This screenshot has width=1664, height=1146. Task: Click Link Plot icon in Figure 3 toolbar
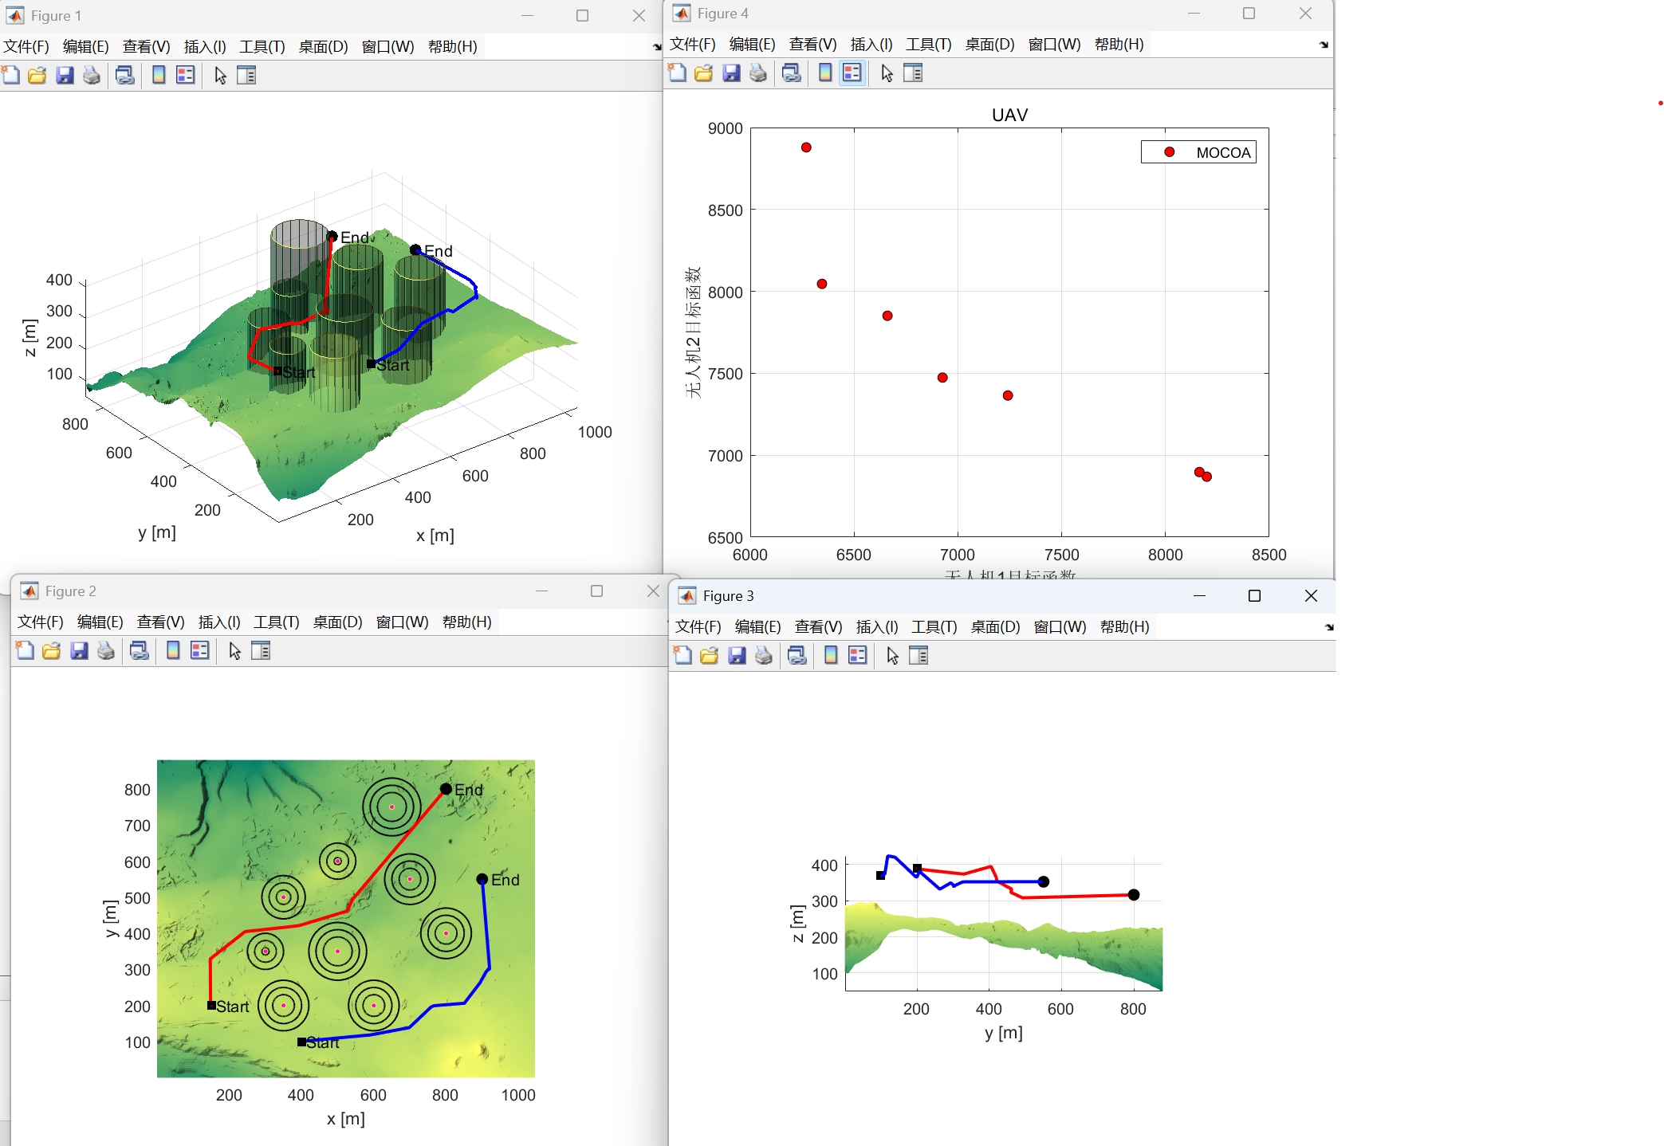[x=797, y=656]
